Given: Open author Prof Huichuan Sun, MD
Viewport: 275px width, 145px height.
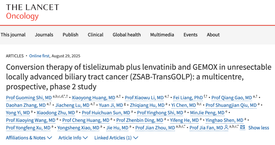Looking at the screenshot, I should pyautogui.click(x=106, y=113).
